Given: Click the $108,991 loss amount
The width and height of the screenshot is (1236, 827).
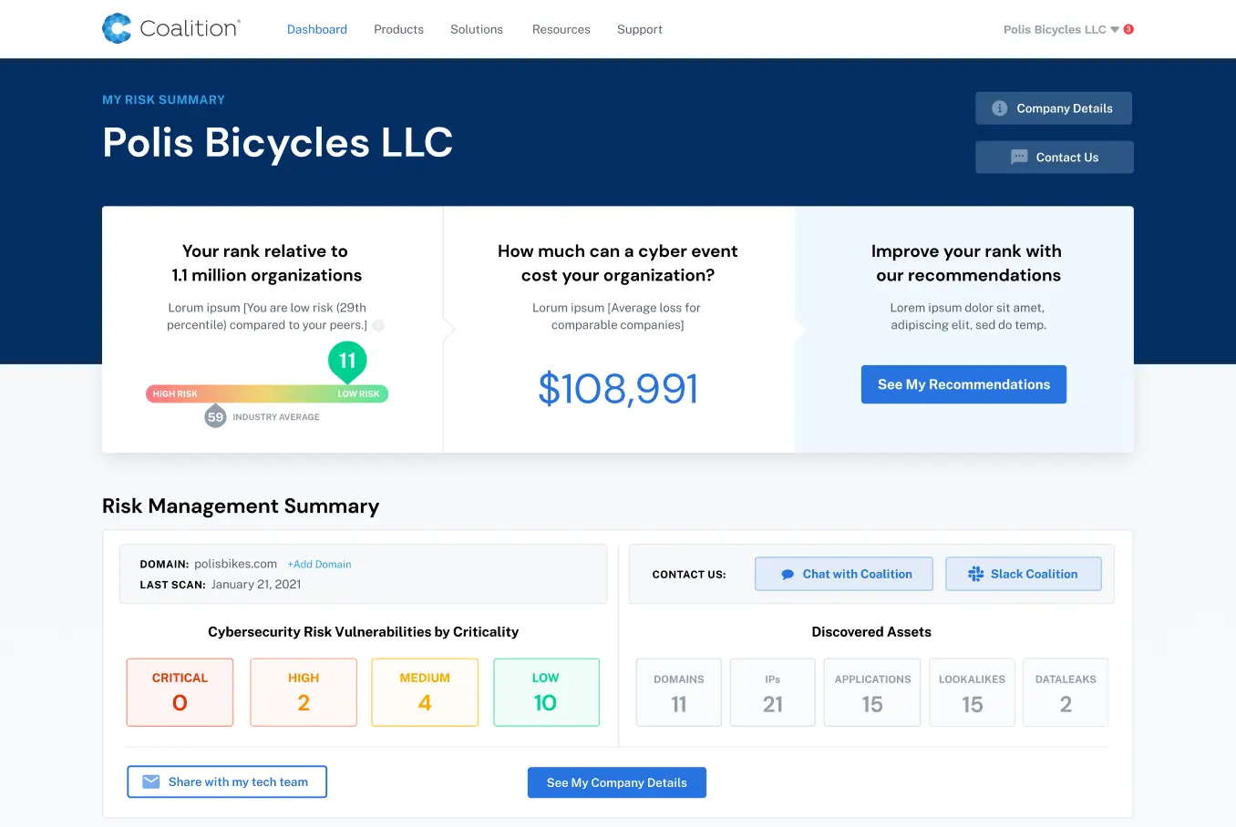Looking at the screenshot, I should pos(618,389).
